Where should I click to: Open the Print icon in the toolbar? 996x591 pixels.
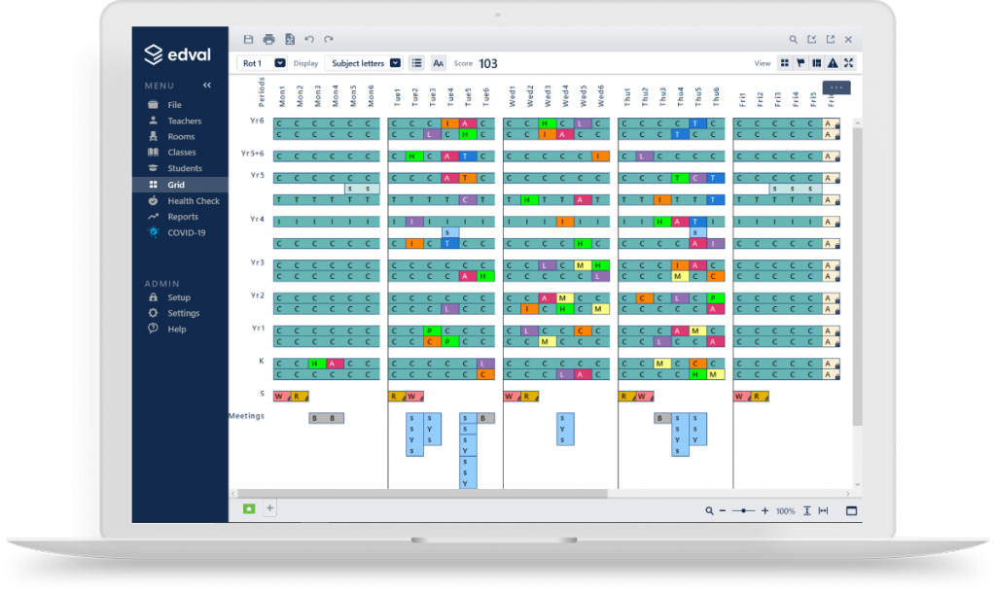[x=268, y=39]
